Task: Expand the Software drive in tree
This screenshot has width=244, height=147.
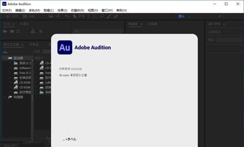Action: click(10, 68)
